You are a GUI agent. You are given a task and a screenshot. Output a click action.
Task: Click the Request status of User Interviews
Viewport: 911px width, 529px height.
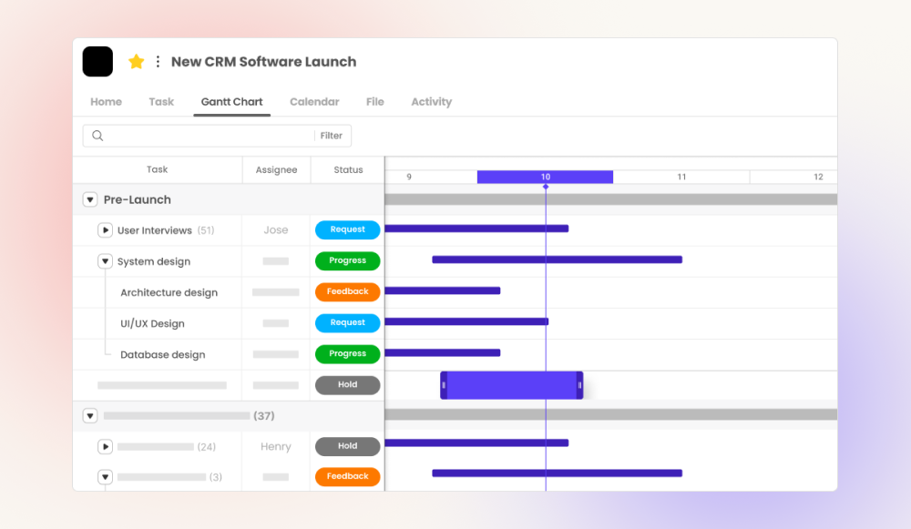[x=347, y=229]
